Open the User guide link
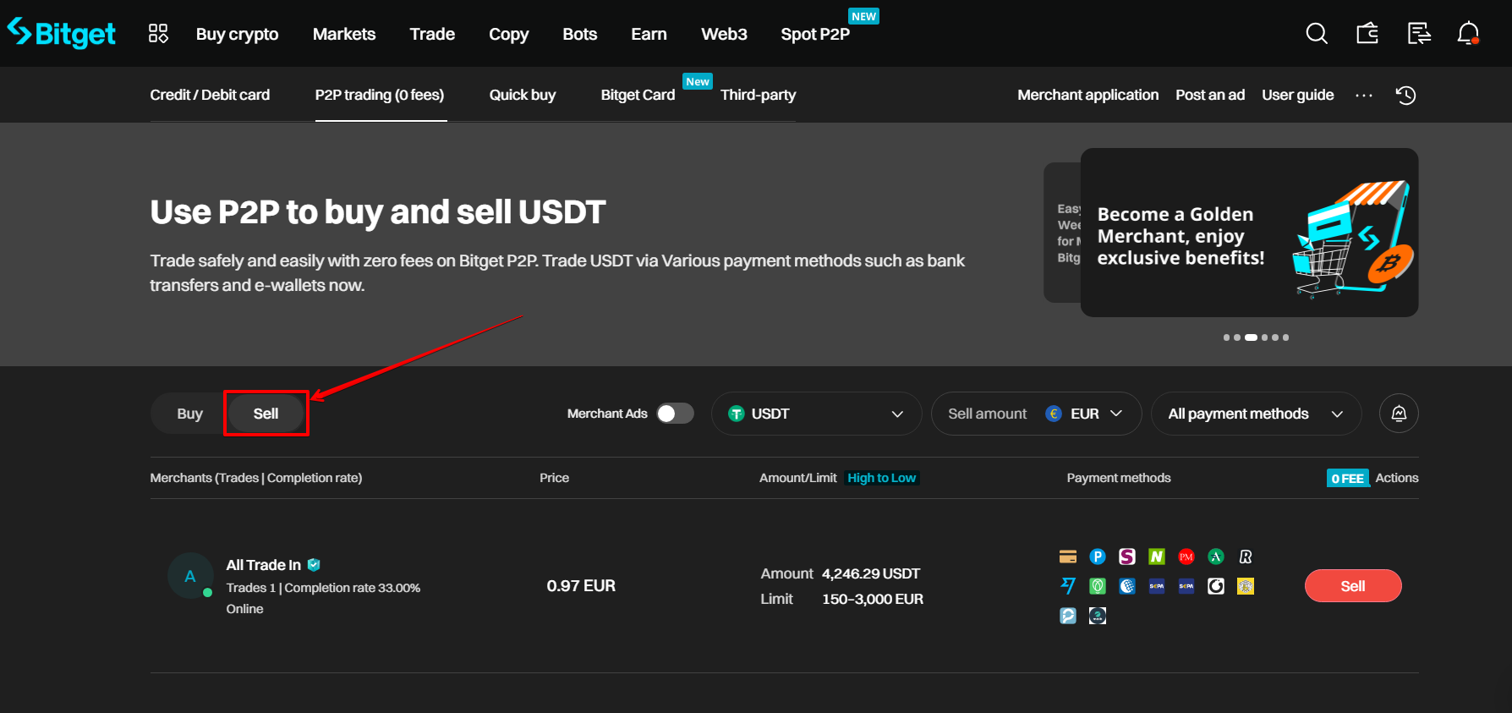The image size is (1512, 713). tap(1297, 95)
